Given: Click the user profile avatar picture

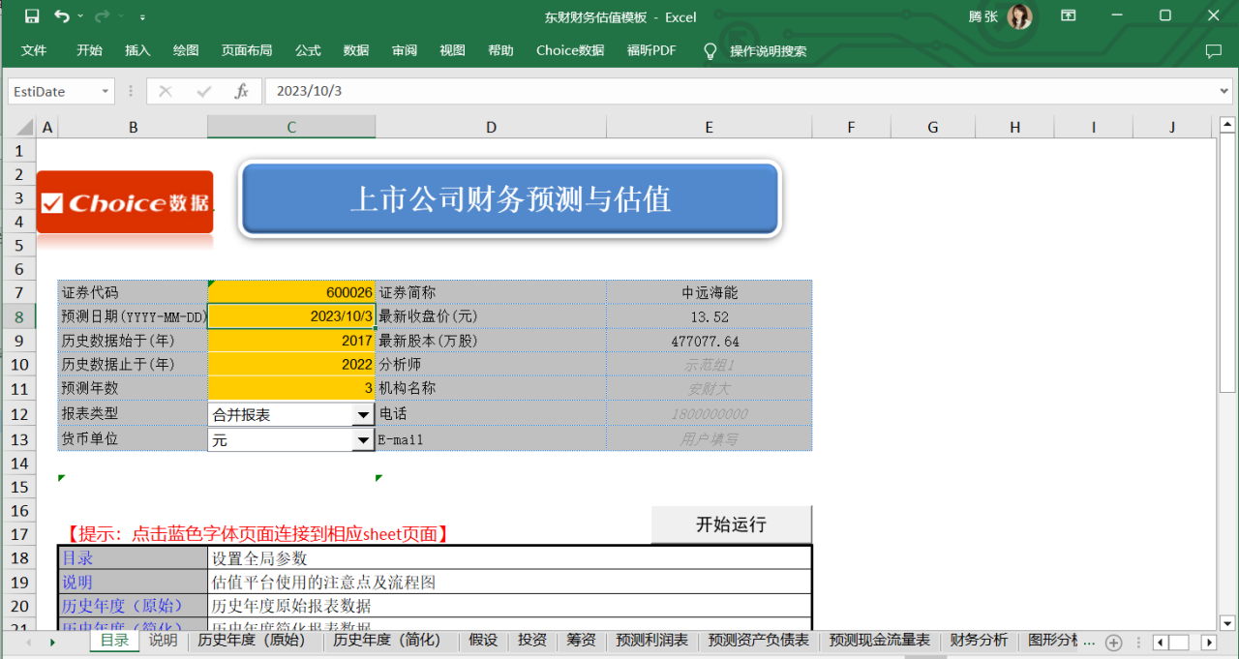Looking at the screenshot, I should (1019, 16).
